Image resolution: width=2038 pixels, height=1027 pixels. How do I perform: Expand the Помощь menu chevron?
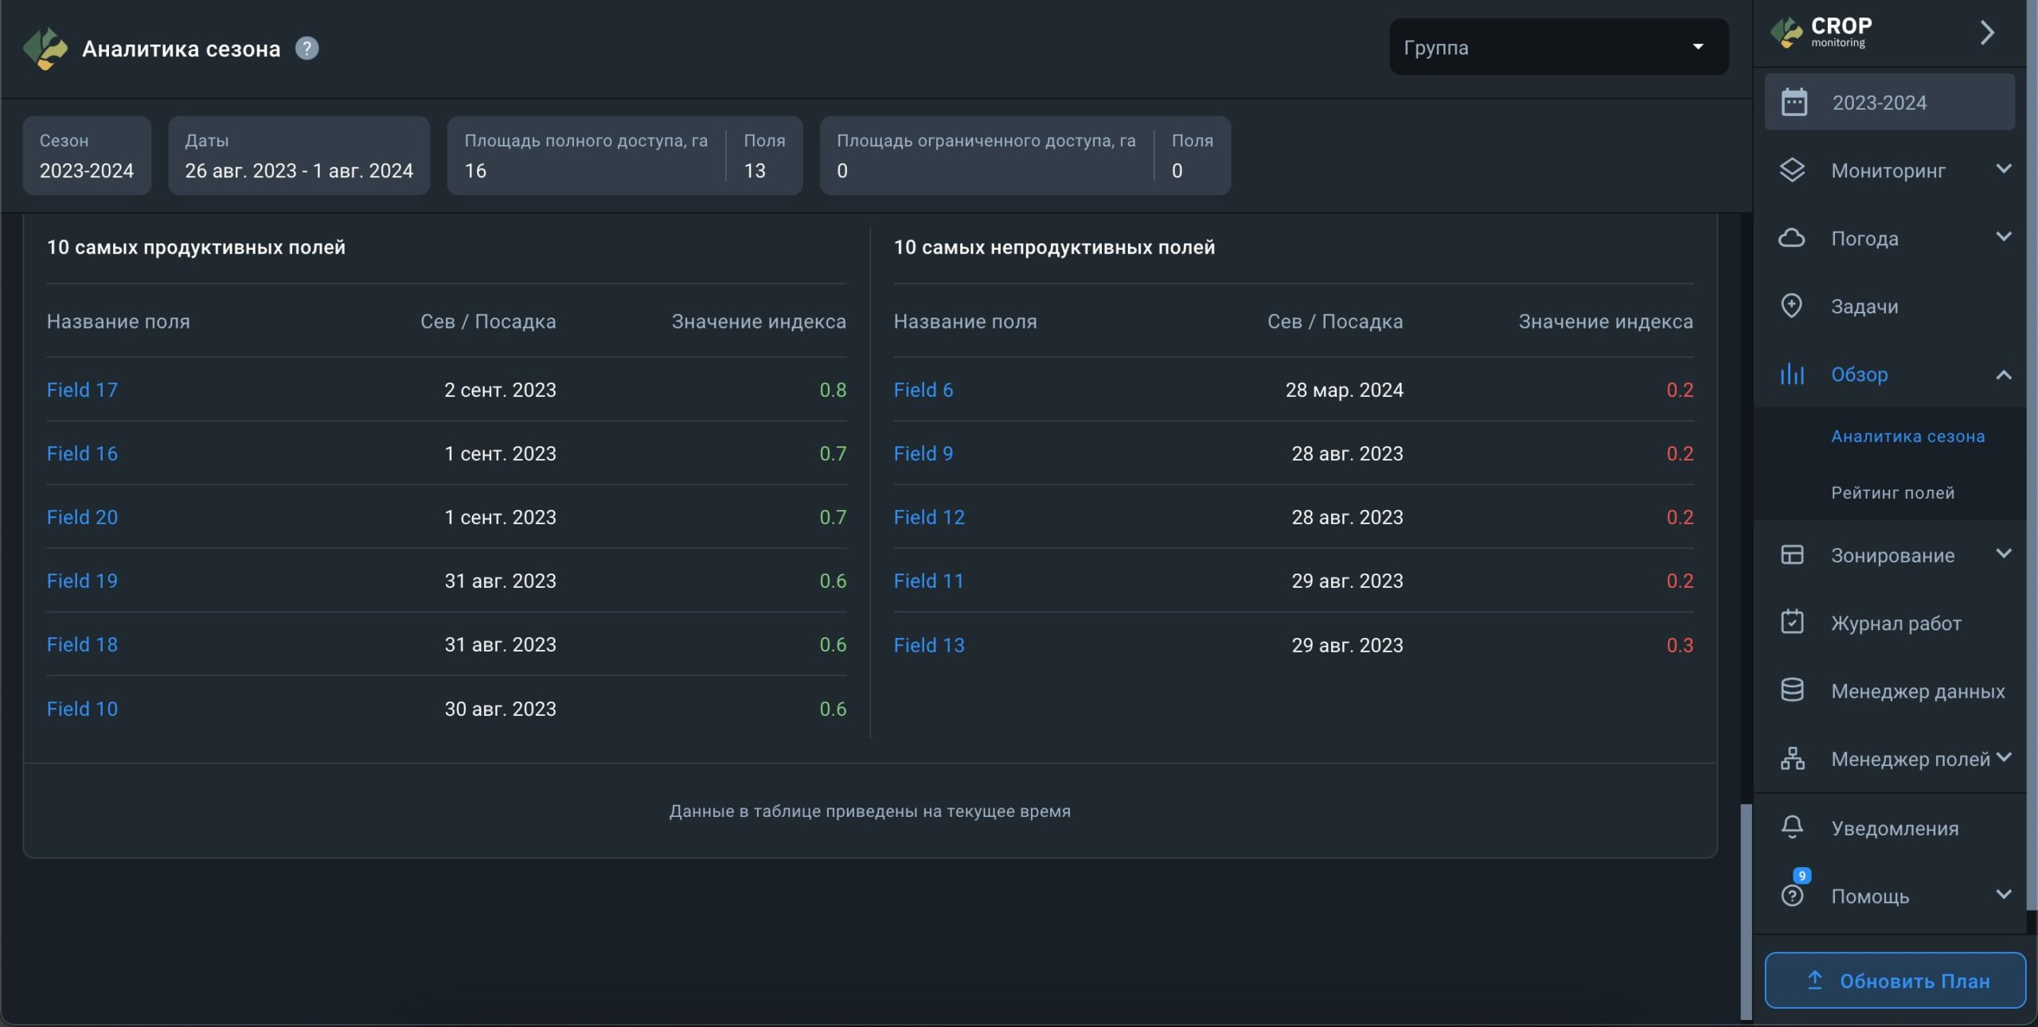(x=2003, y=894)
